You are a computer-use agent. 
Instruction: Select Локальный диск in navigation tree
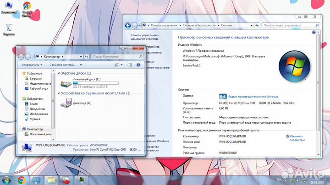38,134
